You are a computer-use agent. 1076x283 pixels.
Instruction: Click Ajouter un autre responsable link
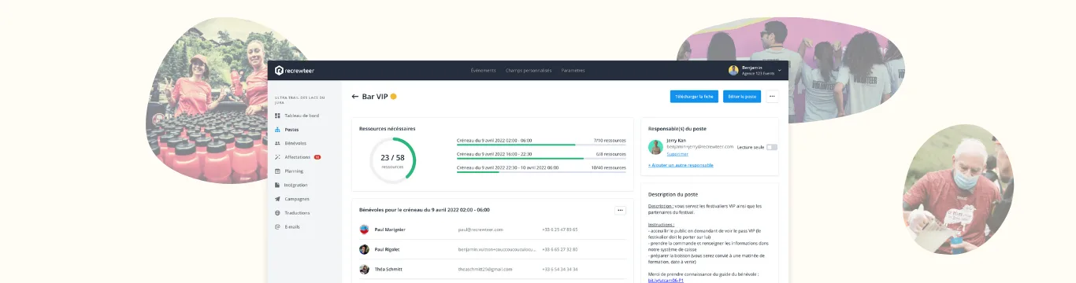[x=681, y=165]
